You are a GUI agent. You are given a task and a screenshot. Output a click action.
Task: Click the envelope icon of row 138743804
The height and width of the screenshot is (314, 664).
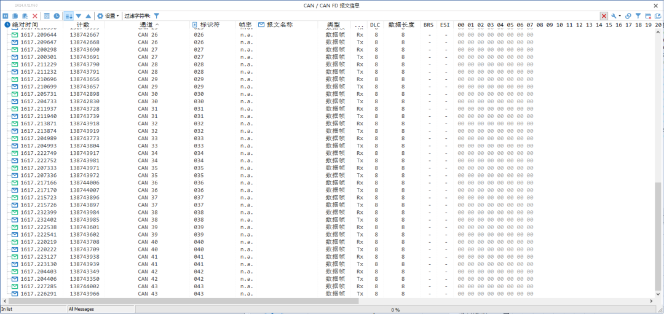[15, 146]
